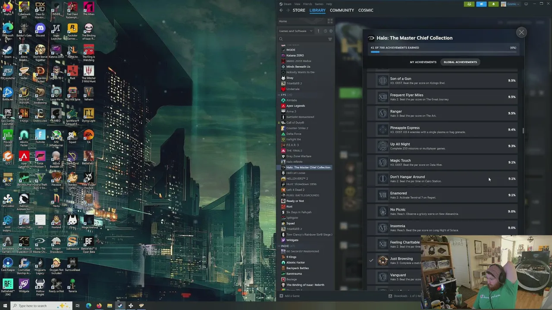Open the FanControl desktop shortcut

(8, 201)
